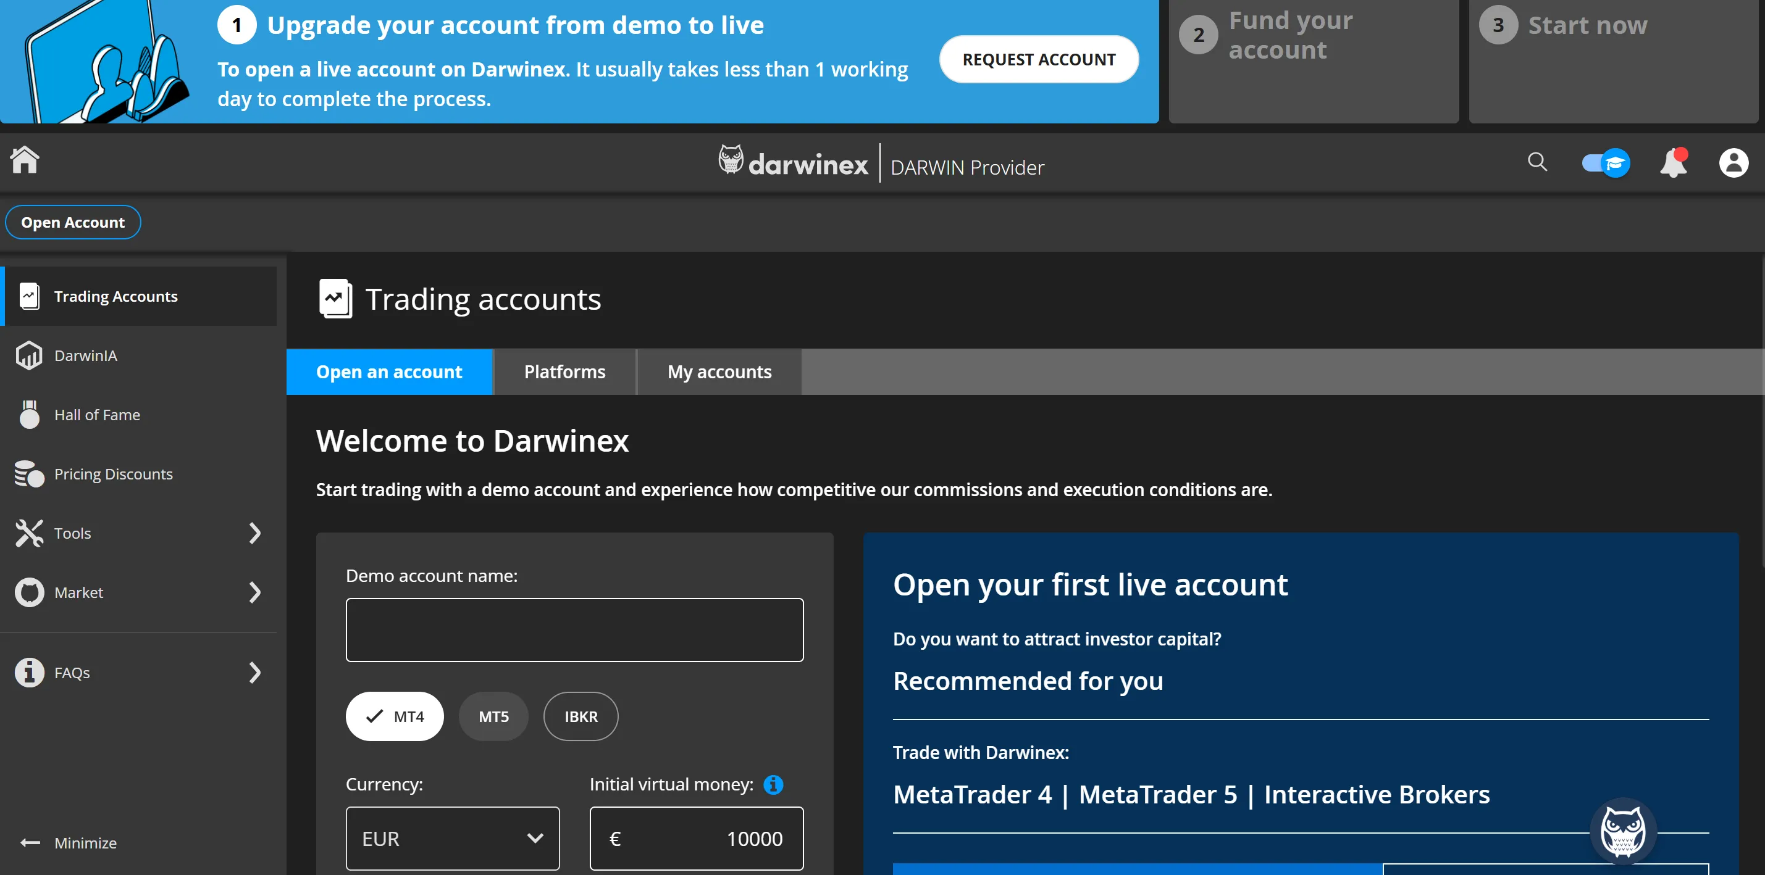The image size is (1765, 875).
Task: Select the MT4 platform option
Action: point(395,716)
